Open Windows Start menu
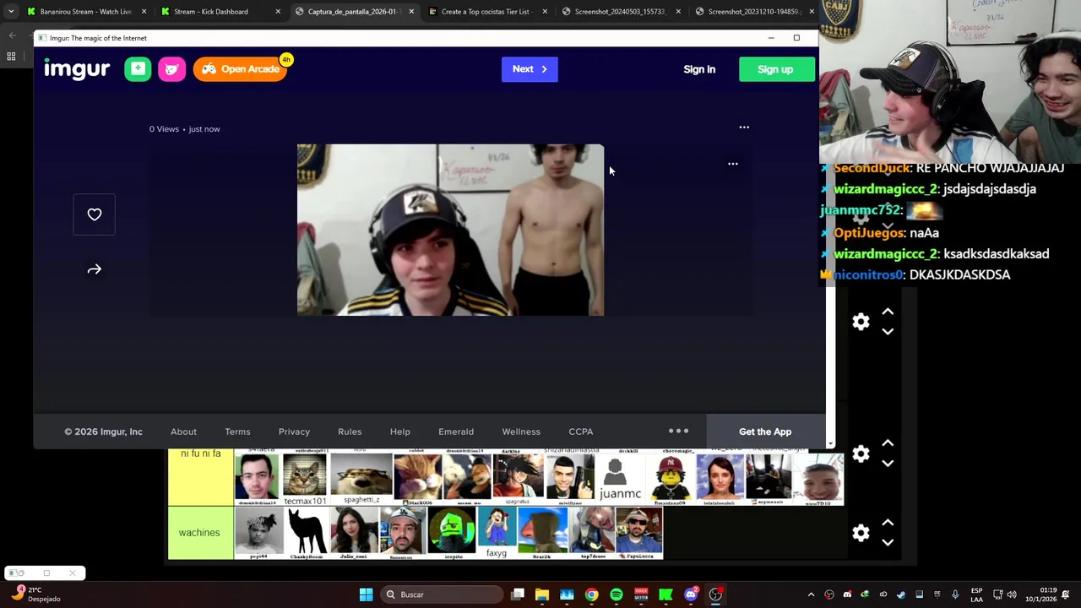Image resolution: width=1081 pixels, height=608 pixels. click(x=366, y=594)
